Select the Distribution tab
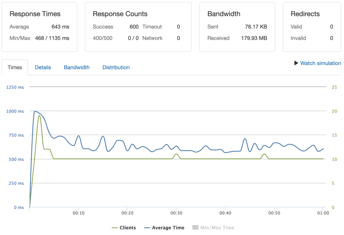344x235 pixels. pos(116,67)
